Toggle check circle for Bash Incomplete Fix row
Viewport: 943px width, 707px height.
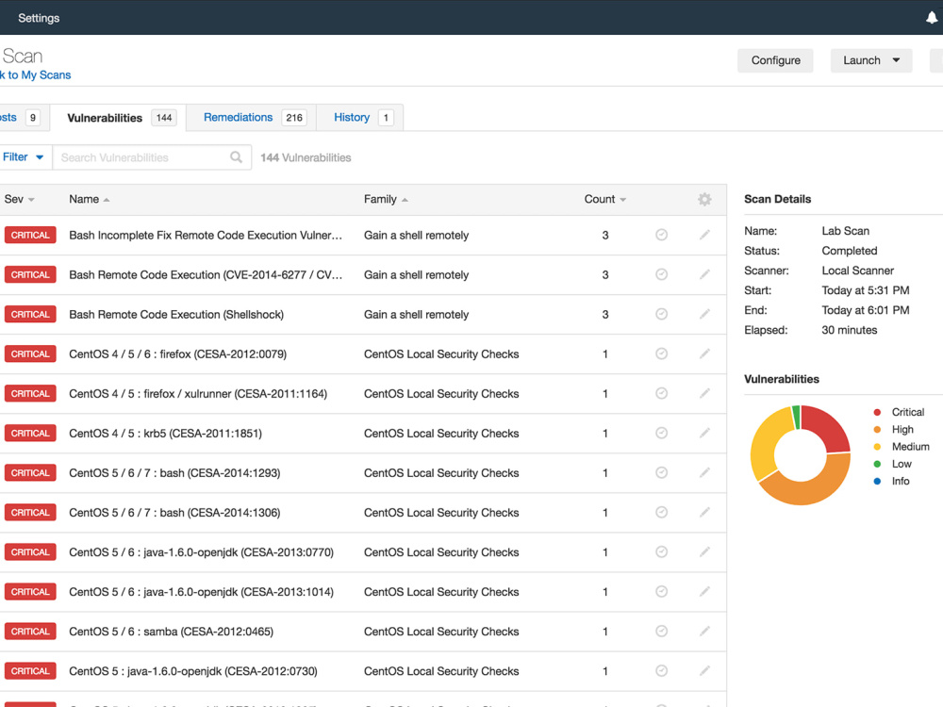pyautogui.click(x=662, y=235)
